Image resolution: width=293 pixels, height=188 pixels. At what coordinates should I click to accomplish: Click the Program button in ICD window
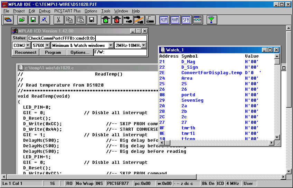(53, 52)
